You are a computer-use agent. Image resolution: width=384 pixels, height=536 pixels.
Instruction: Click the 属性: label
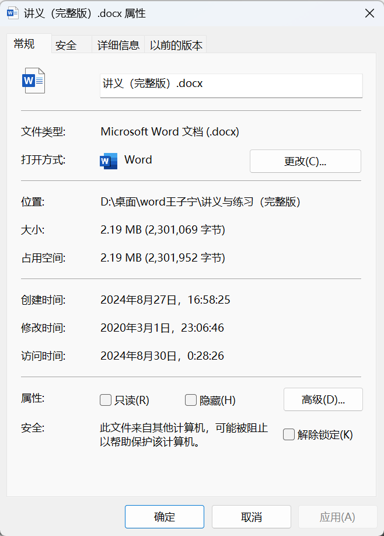point(33,398)
